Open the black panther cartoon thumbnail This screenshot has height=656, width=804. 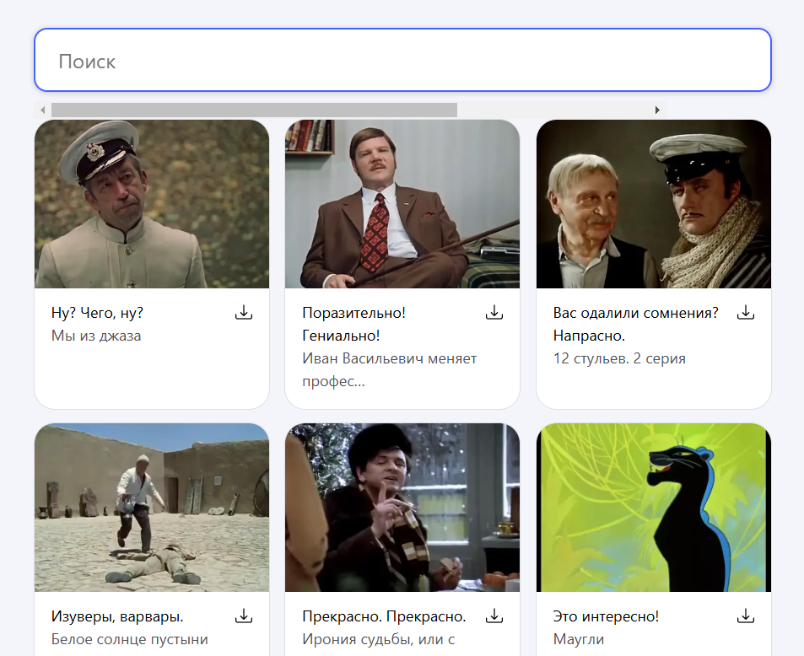tap(654, 508)
